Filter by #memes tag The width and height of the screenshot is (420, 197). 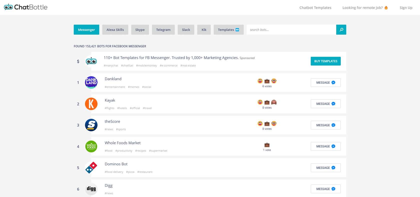pyautogui.click(x=133, y=87)
